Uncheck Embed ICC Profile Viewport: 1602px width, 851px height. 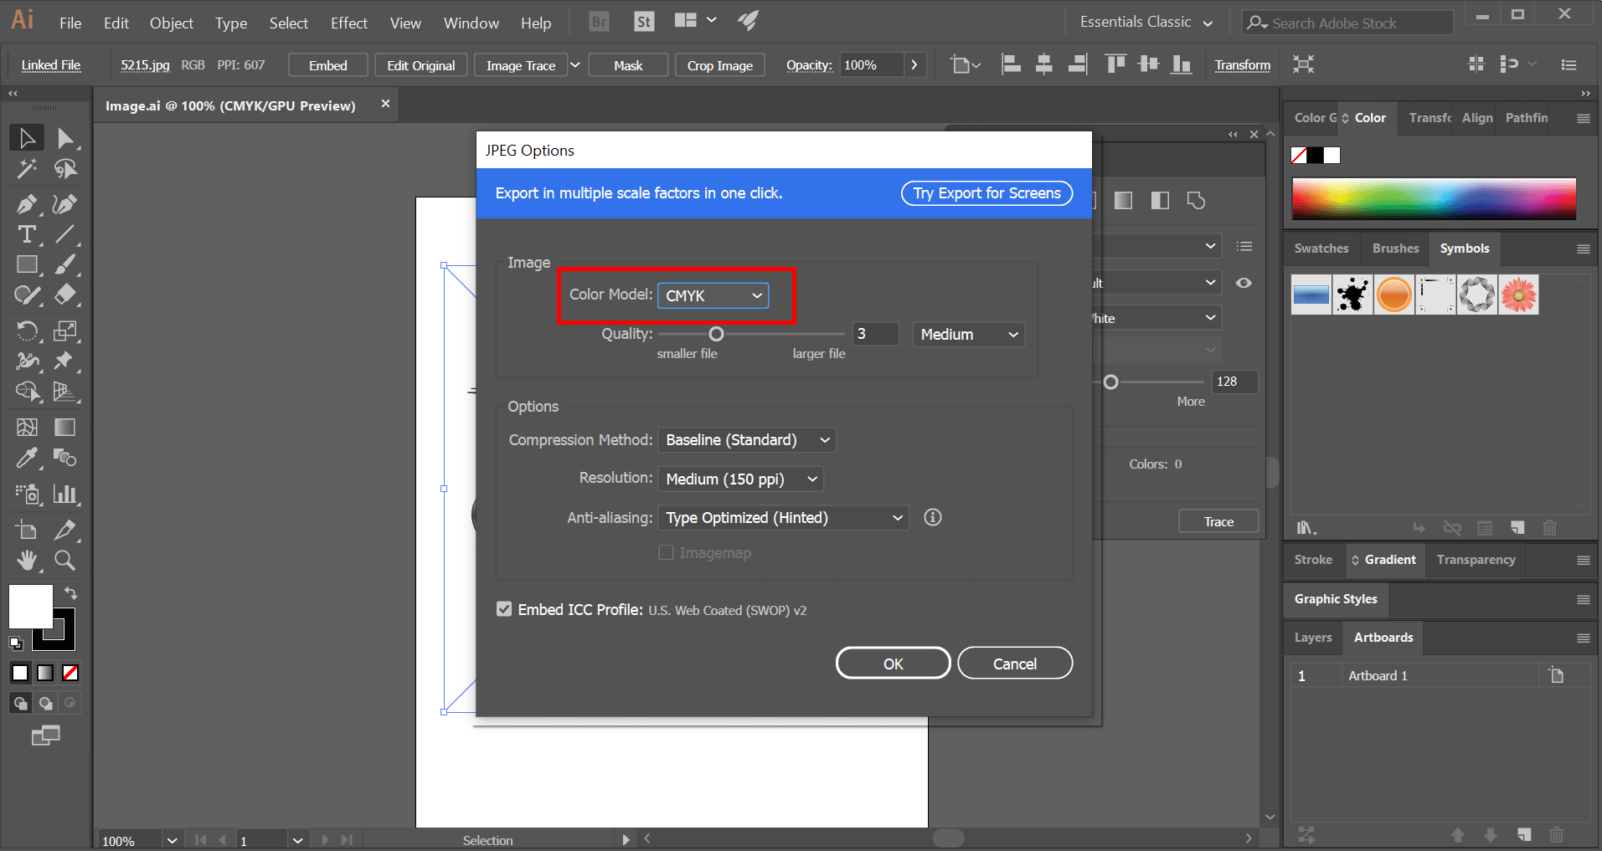pos(503,609)
